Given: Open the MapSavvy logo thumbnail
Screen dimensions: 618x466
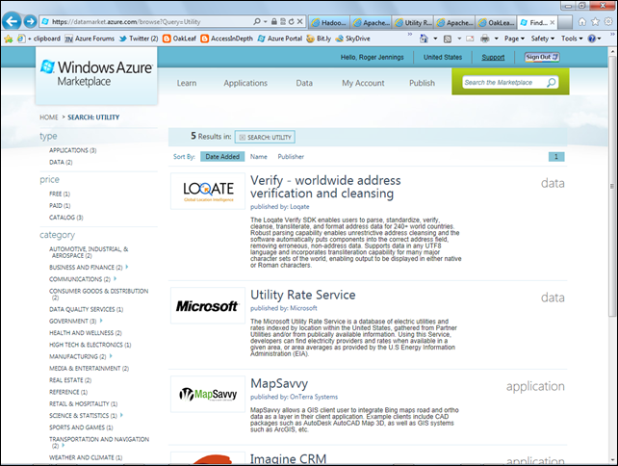Looking at the screenshot, I should pos(208,394).
